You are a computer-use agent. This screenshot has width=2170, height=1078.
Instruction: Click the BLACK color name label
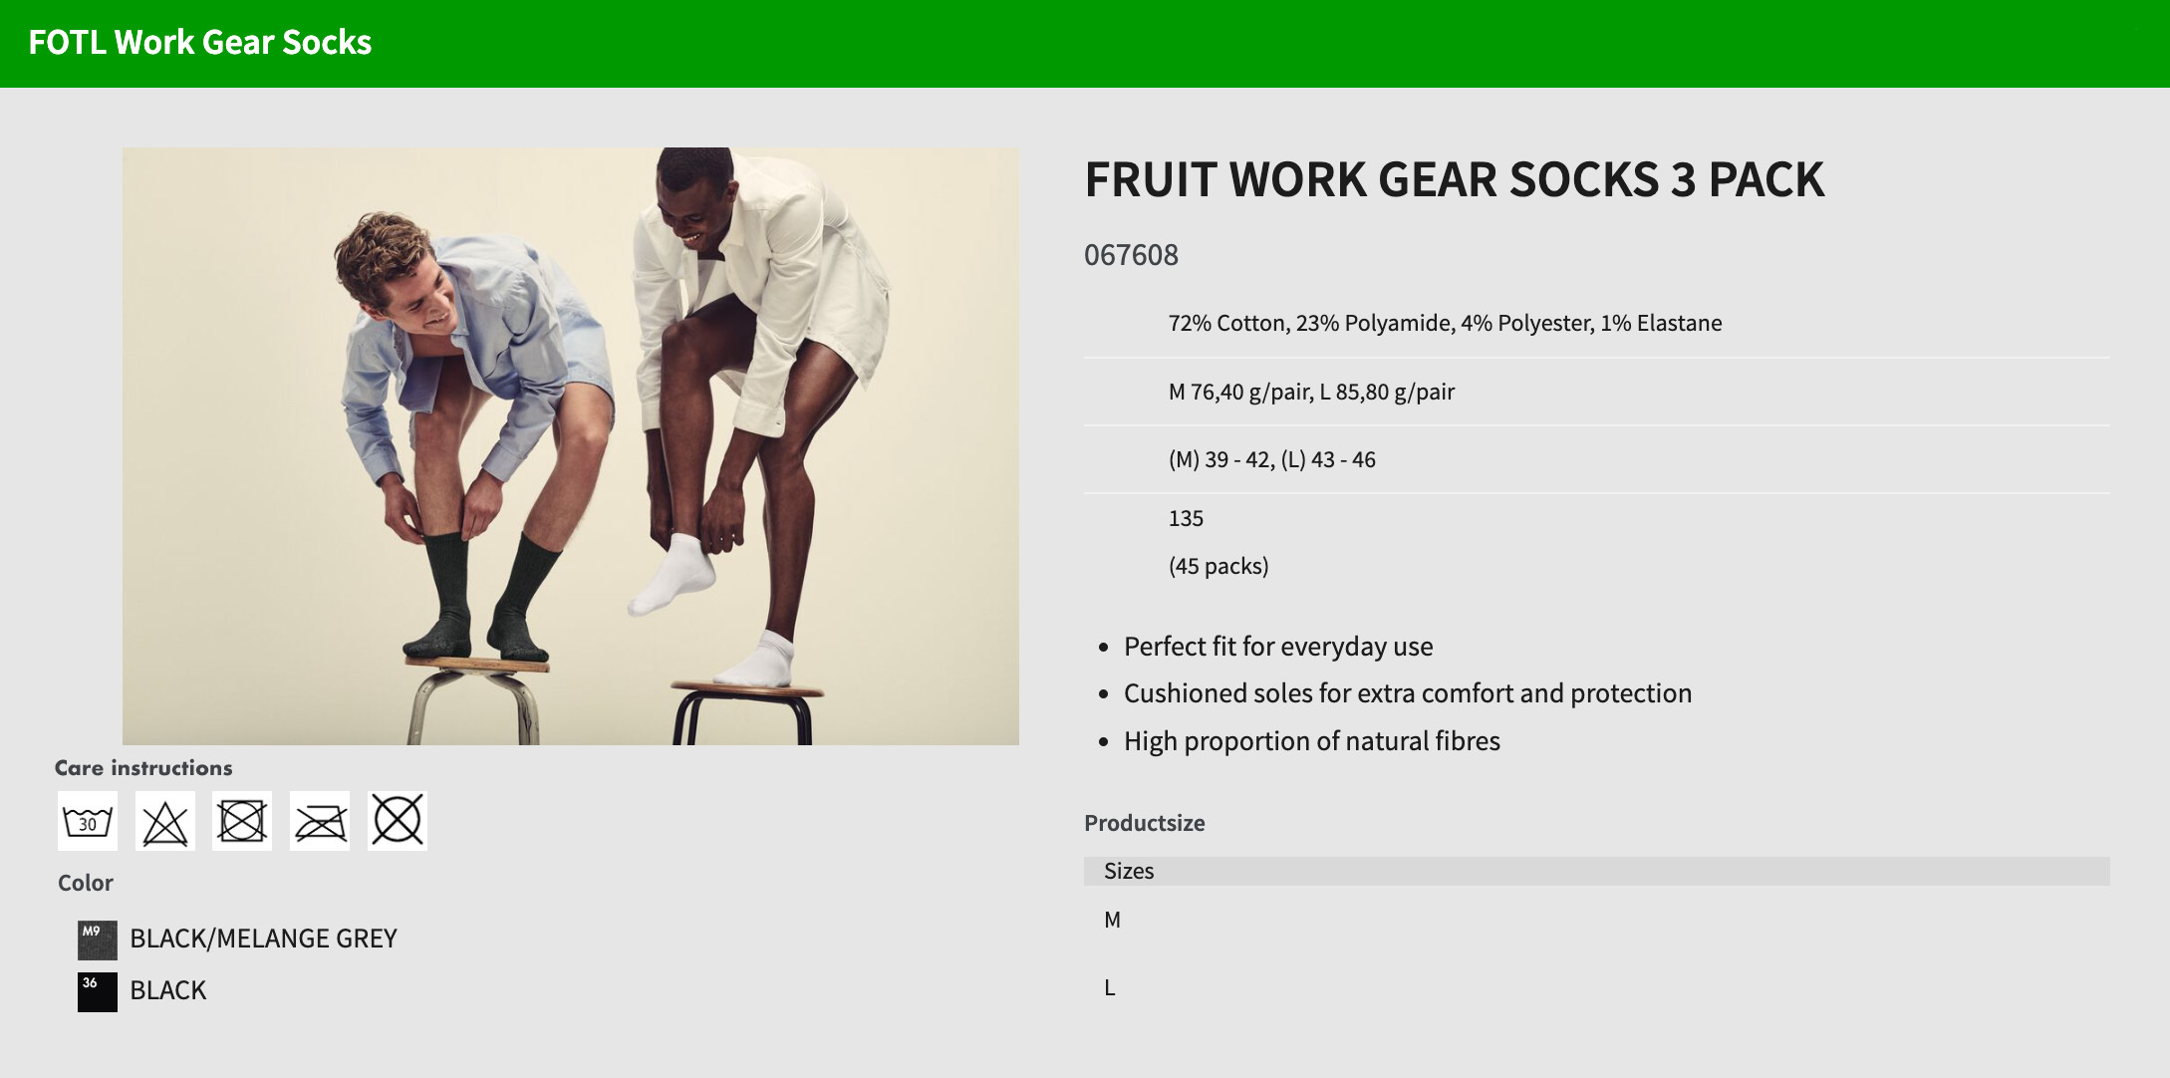point(167,990)
